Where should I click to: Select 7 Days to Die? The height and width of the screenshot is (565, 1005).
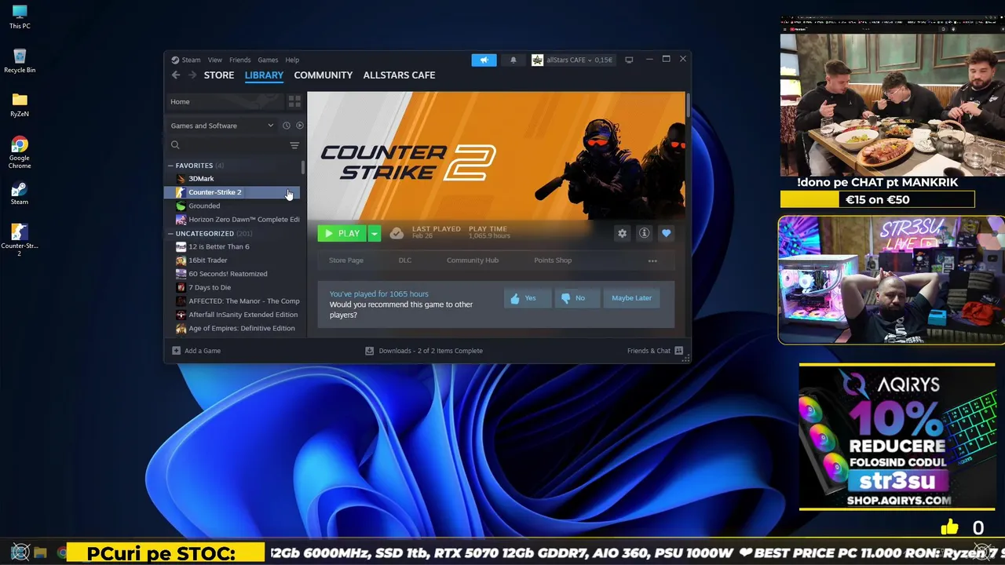[232, 287]
